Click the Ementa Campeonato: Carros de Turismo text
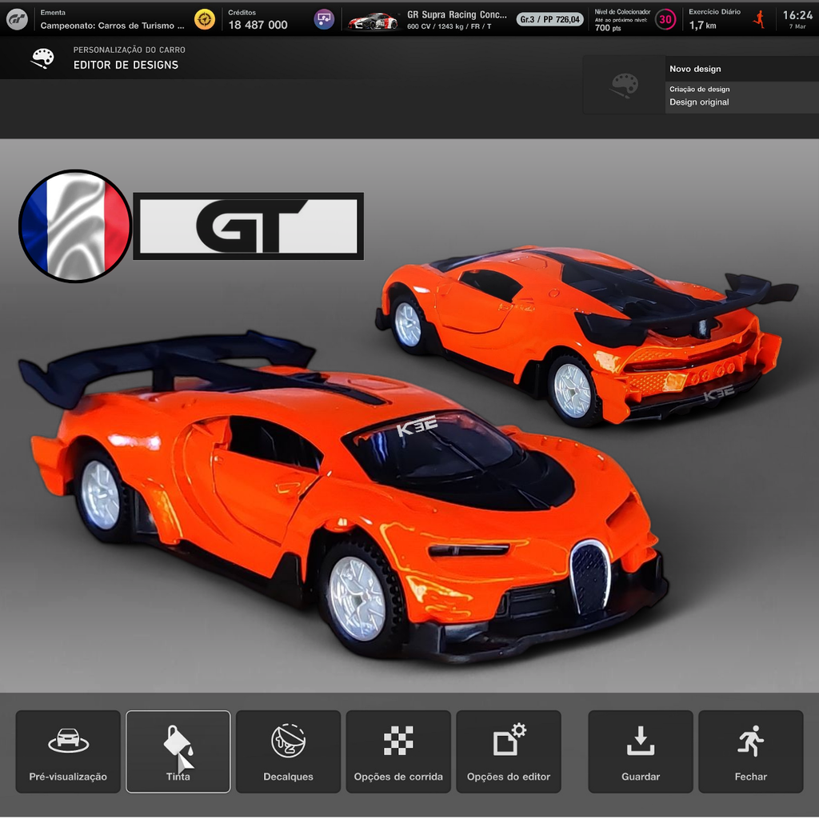This screenshot has height=819, width=819. tap(112, 19)
